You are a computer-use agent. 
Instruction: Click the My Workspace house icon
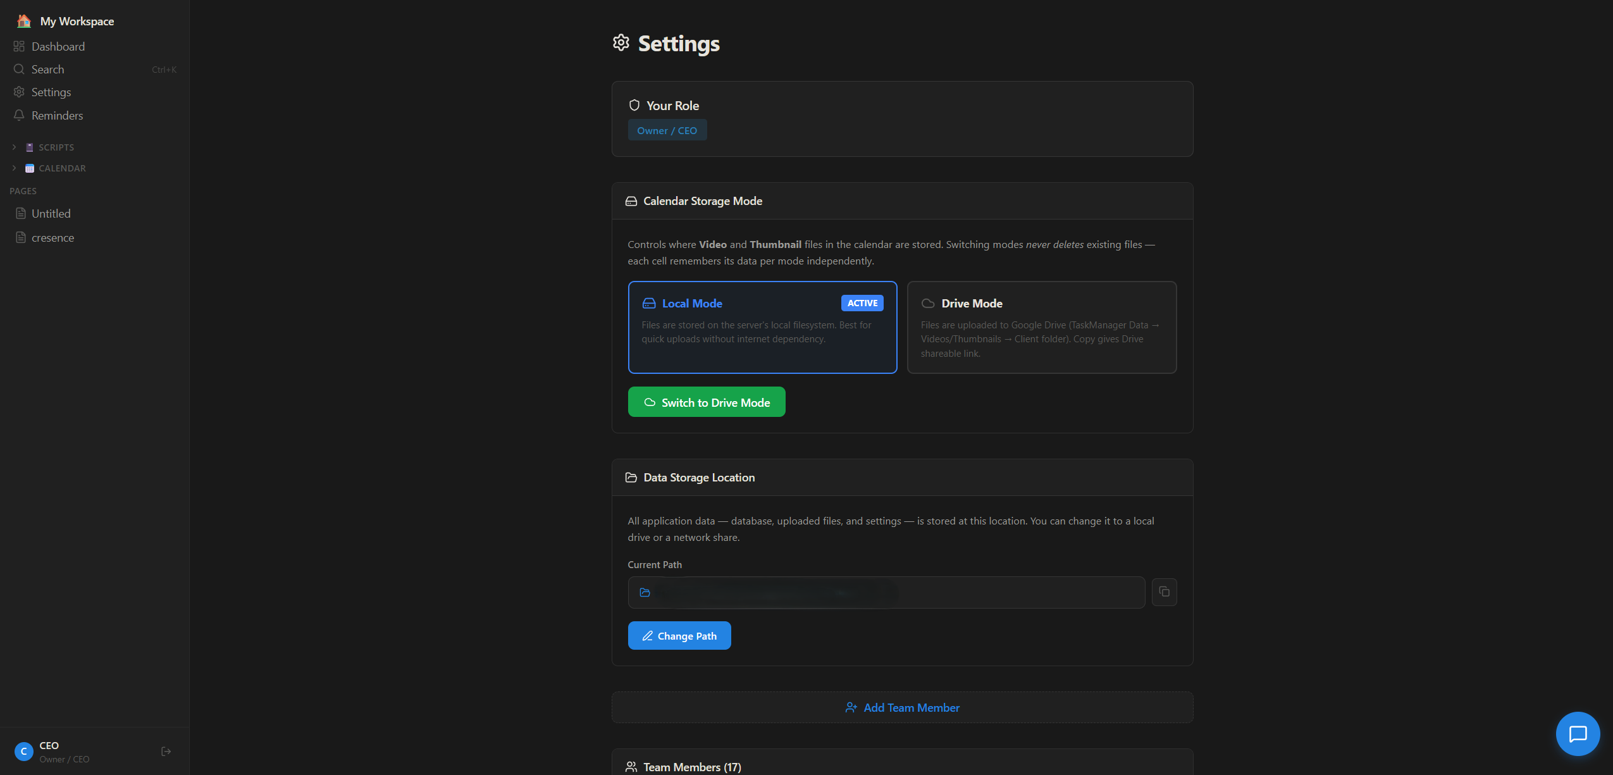point(24,21)
